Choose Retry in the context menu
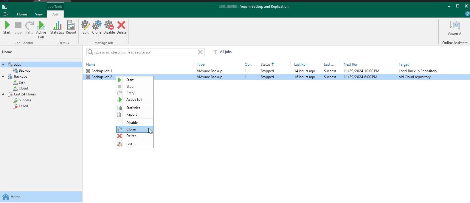The image size is (470, 203). (135, 93)
